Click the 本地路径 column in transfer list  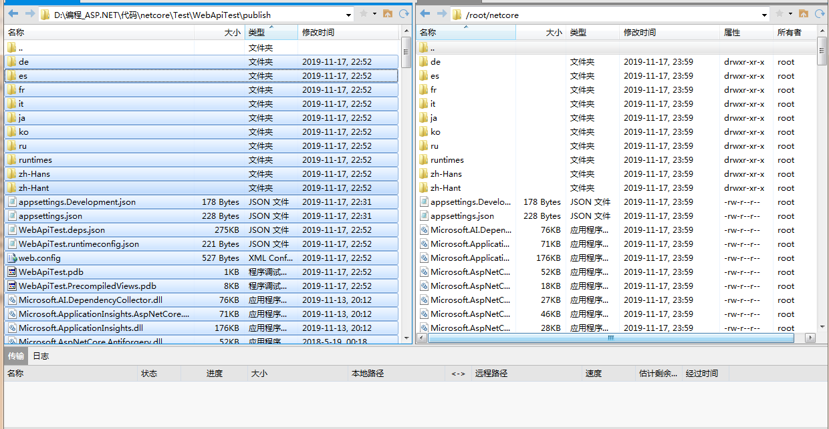pyautogui.click(x=396, y=374)
